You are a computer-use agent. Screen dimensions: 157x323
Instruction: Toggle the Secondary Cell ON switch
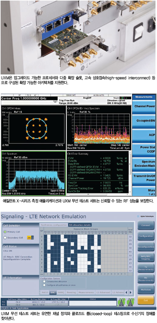click(x=30, y=238)
